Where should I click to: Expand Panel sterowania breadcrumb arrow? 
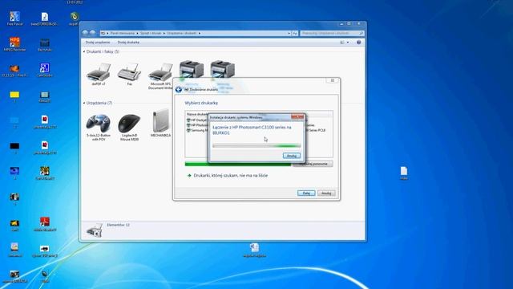[x=137, y=33]
